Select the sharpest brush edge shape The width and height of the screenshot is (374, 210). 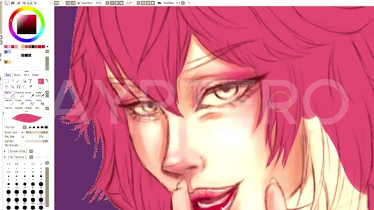30,127
